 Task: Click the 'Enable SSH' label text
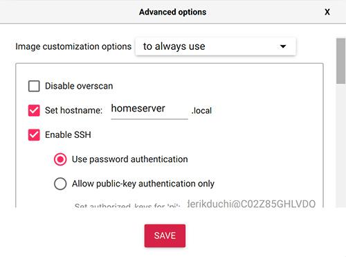pyautogui.click(x=68, y=135)
